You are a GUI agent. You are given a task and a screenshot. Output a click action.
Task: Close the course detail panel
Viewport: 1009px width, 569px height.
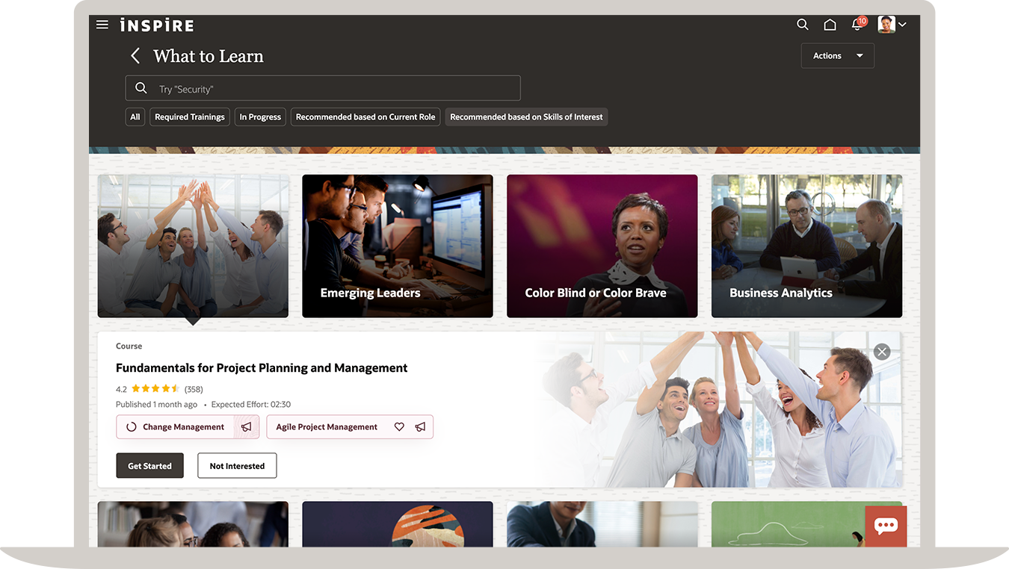tap(882, 352)
